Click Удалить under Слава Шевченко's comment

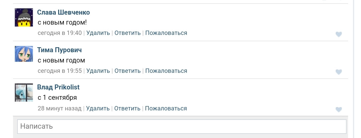[98, 33]
